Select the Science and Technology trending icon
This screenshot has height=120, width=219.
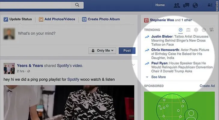pyautogui.click(x=196, y=30)
